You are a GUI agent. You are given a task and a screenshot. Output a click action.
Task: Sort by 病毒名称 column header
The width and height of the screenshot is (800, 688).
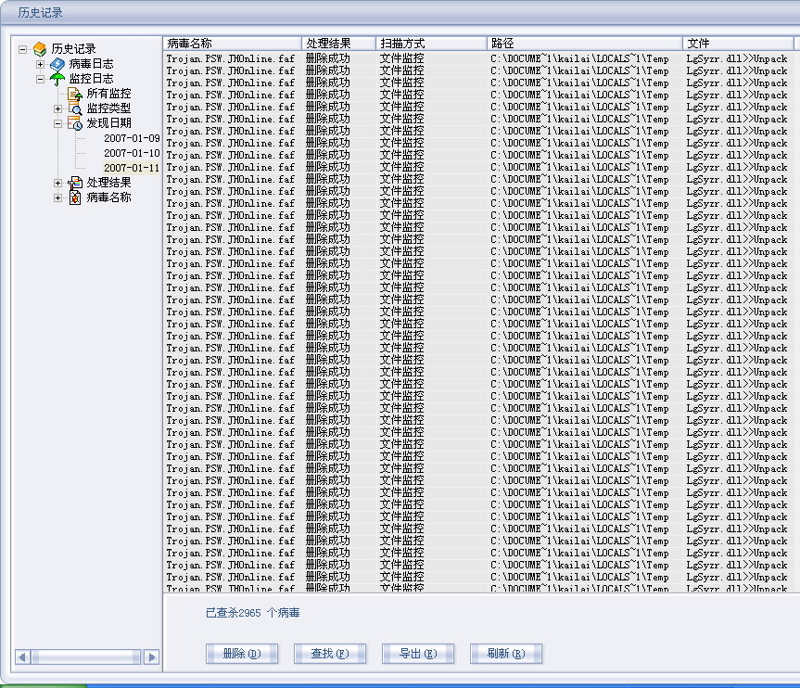tap(233, 44)
